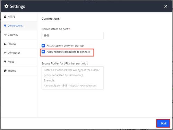The width and height of the screenshot is (173, 130).
Task: Click the code brackets icon beside Composer
Action: click(5, 53)
